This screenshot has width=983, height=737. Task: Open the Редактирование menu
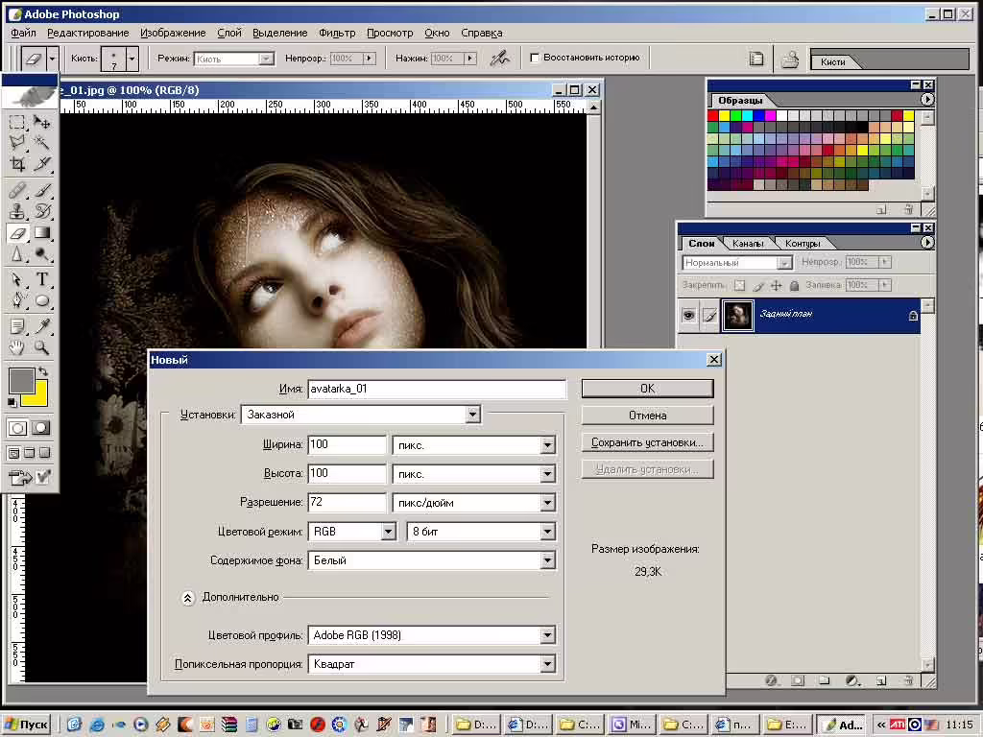point(87,33)
